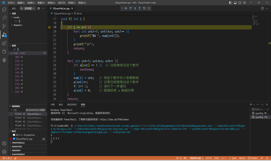Switch to the 问题 panel tab
The width and height of the screenshot is (271, 161).
coord(53,104)
